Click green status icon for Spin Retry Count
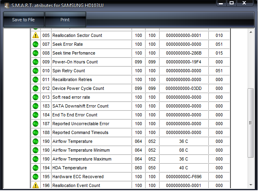 [x=36, y=71]
